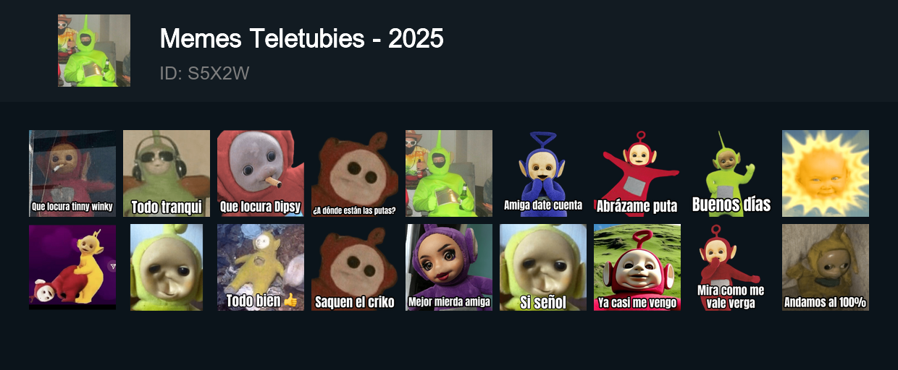The image size is (898, 370).
Task: Open the 'Mejor mierda amiga' sticker
Action: click(x=449, y=267)
